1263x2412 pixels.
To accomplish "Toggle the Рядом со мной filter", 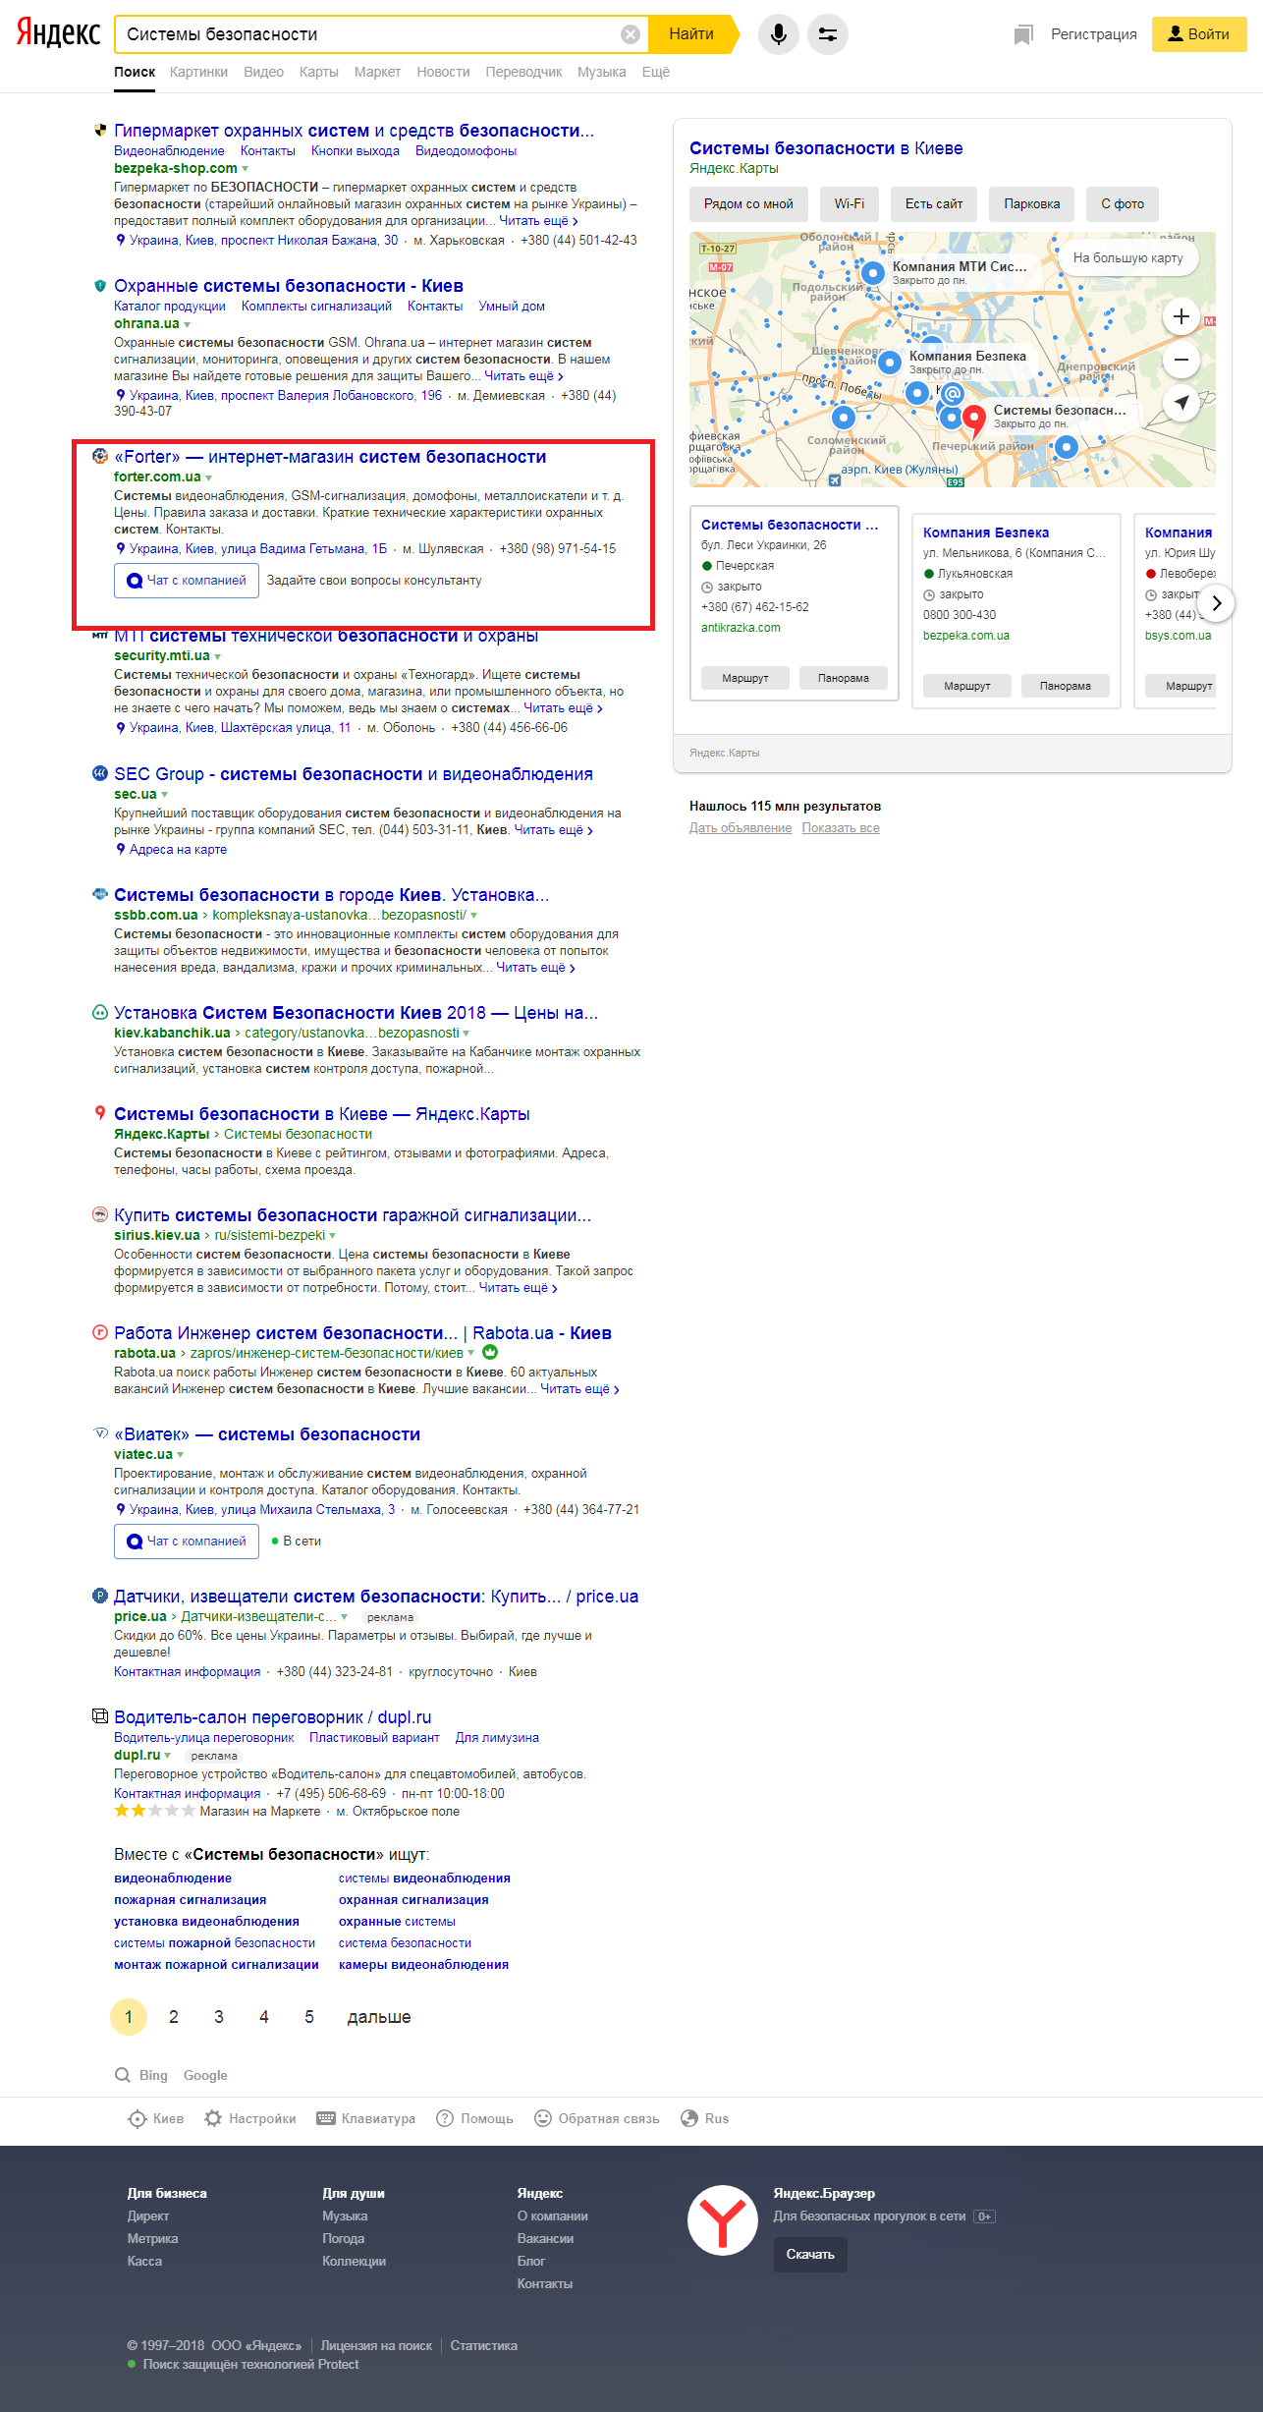I will click(x=748, y=204).
